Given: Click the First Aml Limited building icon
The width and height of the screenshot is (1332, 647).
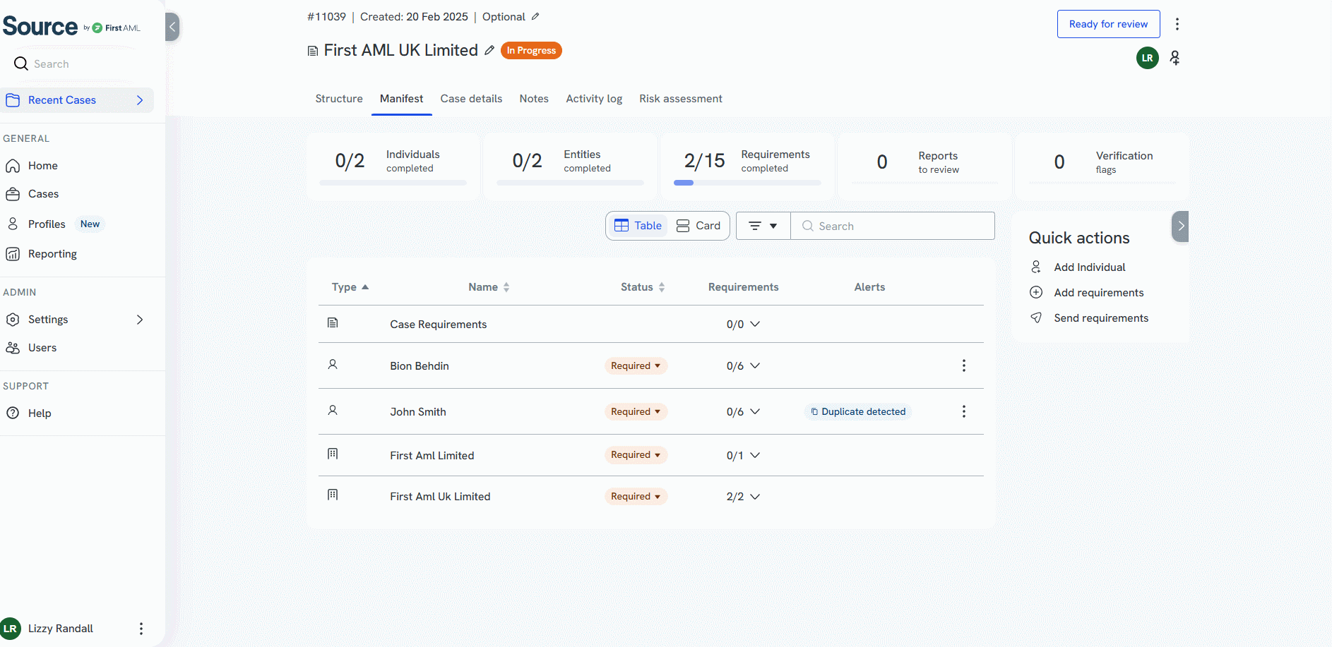Looking at the screenshot, I should pyautogui.click(x=333, y=454).
